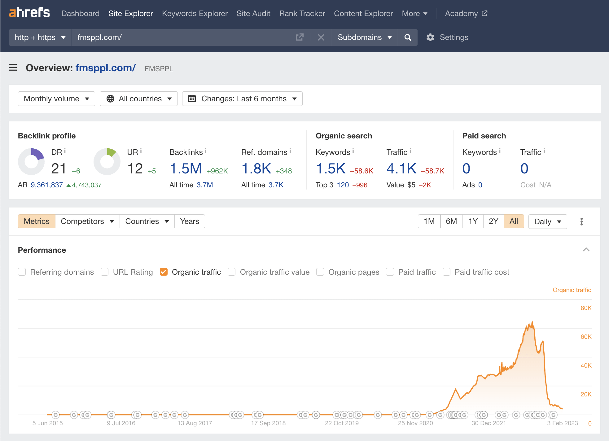Enable the Referring domains metric
Screen dimensions: 609x441
click(x=22, y=272)
